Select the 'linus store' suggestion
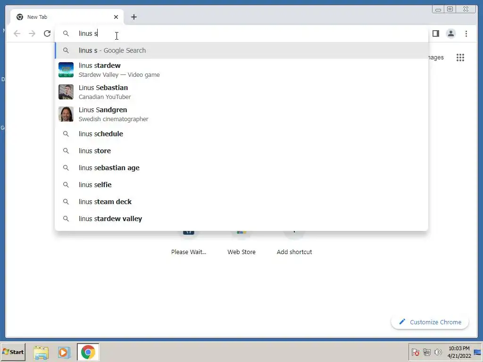483x362 pixels. pyautogui.click(x=241, y=151)
